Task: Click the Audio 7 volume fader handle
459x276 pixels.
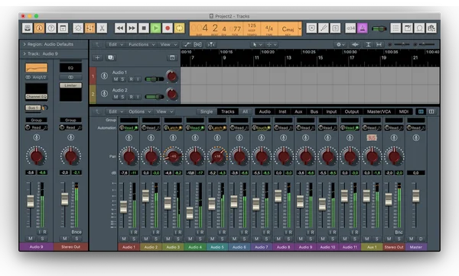Action: 256,204
